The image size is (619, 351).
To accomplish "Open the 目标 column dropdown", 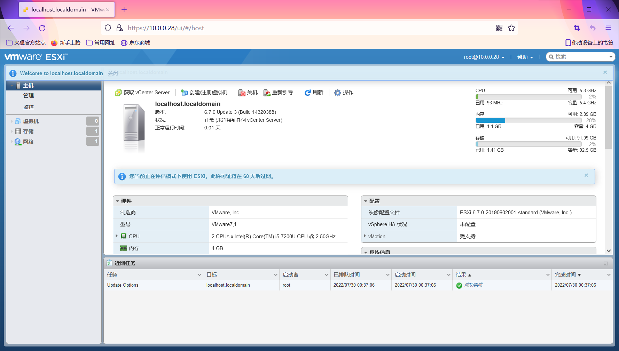I will (x=276, y=275).
